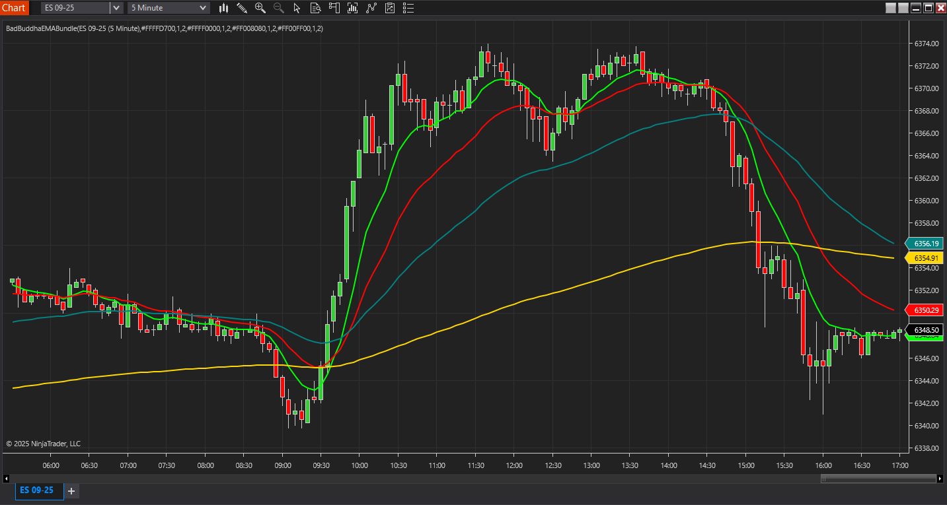Open the strategy performance report icon
947x505 pixels.
pyautogui.click(x=390, y=8)
